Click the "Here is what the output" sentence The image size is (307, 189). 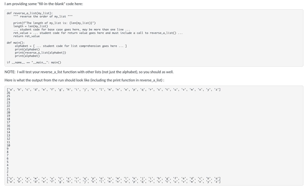84,80
